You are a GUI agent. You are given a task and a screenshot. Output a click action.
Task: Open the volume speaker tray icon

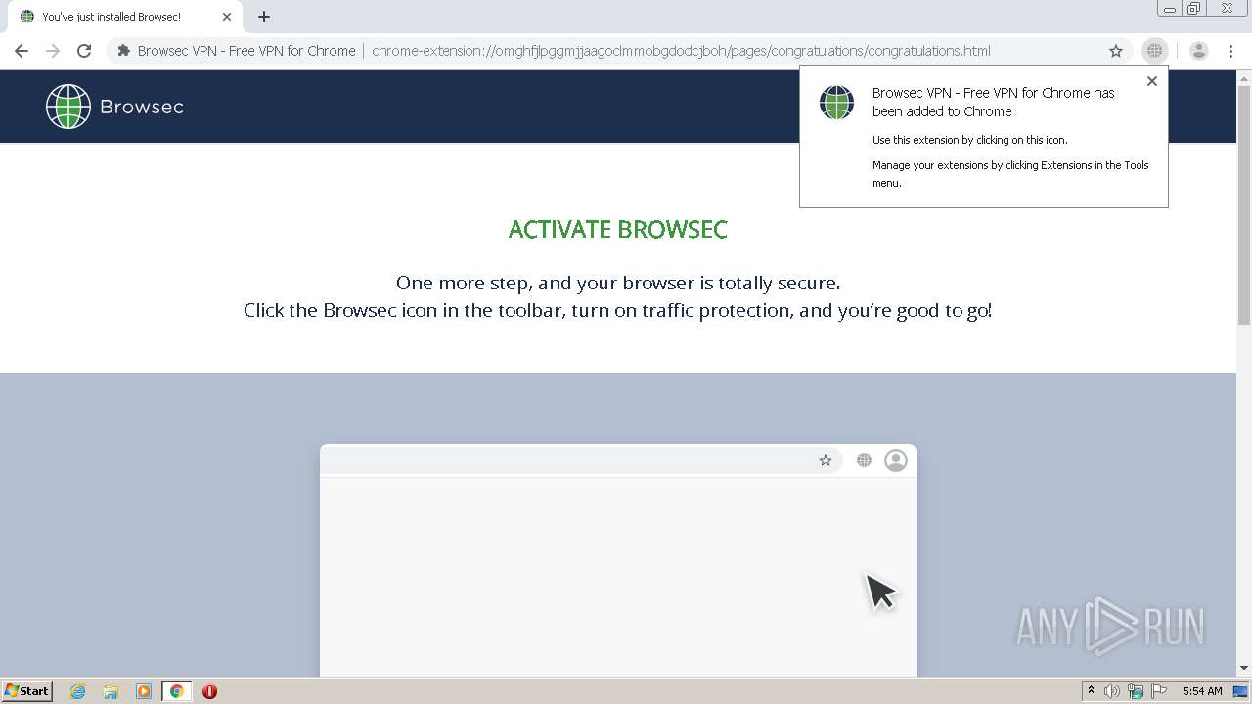click(1112, 691)
